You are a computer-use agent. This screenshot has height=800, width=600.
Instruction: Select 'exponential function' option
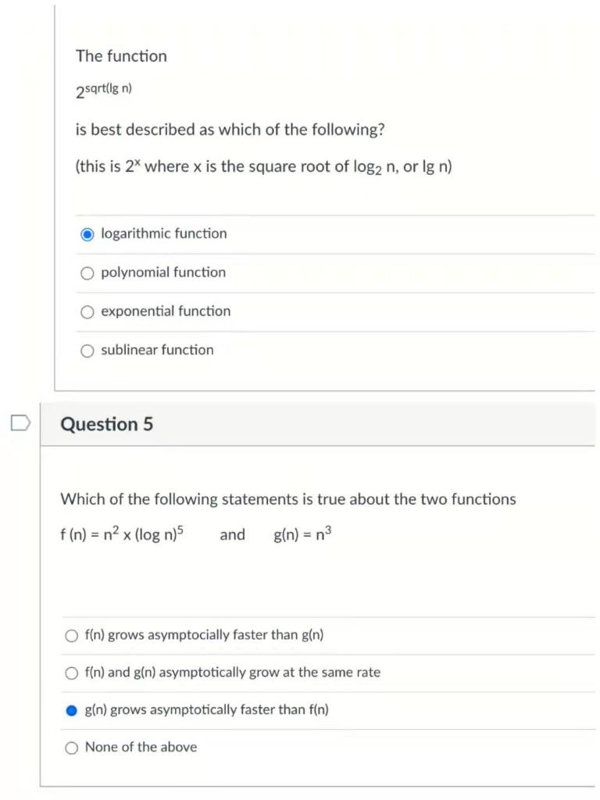point(87,311)
